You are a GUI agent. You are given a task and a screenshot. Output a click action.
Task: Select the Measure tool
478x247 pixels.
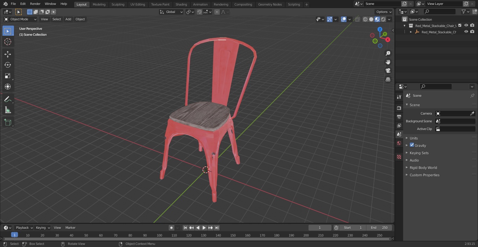8,110
